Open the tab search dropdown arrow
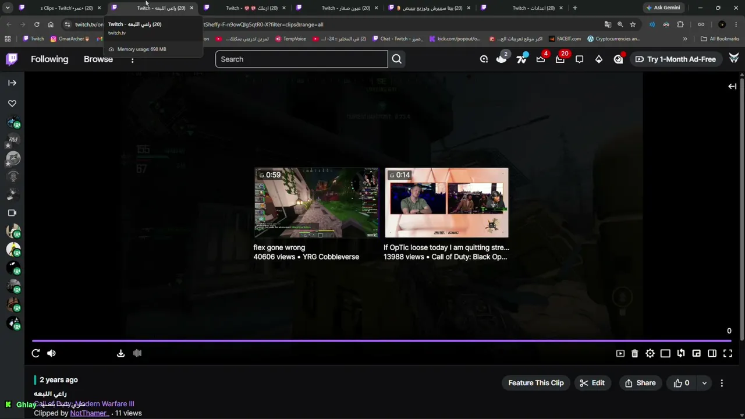 click(8, 8)
